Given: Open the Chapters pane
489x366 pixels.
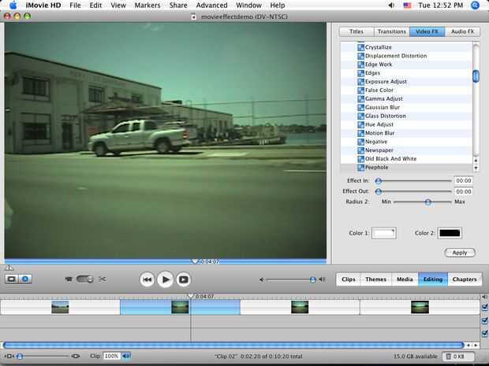Looking at the screenshot, I should tap(464, 279).
